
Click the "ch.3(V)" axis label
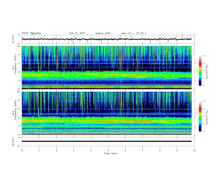coord(13,142)
